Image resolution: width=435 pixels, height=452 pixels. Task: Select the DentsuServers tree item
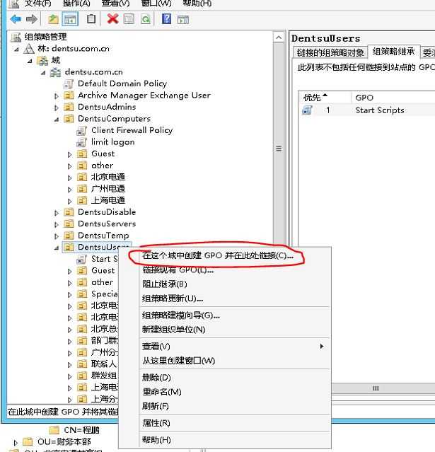pos(107,224)
